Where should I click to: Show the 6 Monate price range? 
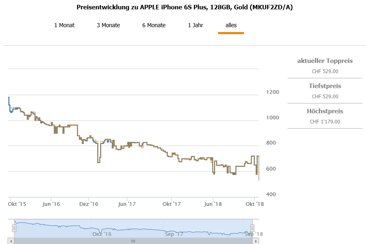154,25
